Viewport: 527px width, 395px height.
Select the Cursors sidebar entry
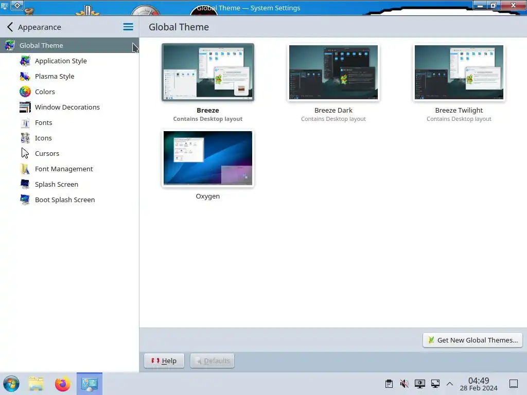coord(69,153)
